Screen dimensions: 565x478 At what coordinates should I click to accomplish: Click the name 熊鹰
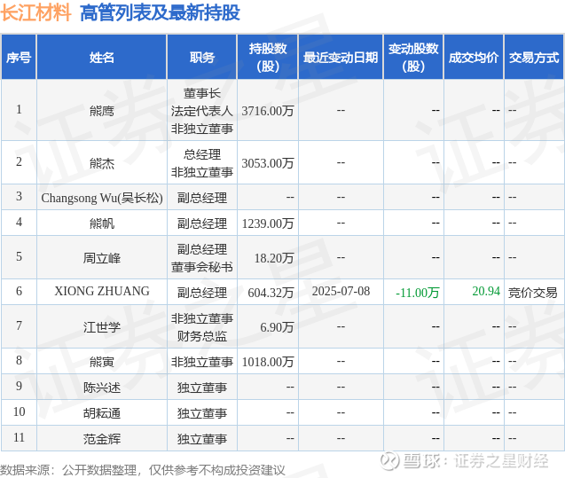102,111
